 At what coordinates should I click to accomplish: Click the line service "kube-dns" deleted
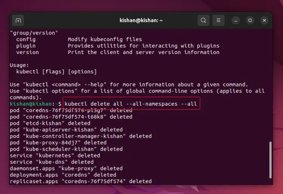pyautogui.click(x=52, y=162)
